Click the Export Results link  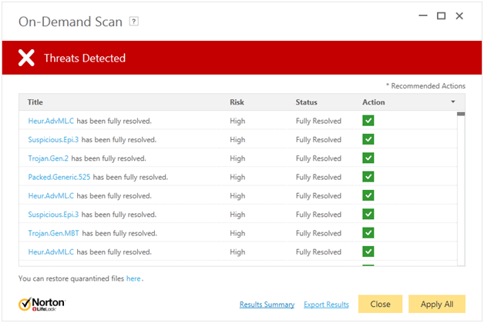pos(326,305)
